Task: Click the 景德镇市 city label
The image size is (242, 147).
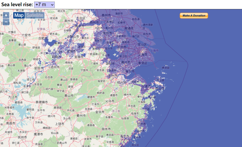Action: click(x=42, y=102)
